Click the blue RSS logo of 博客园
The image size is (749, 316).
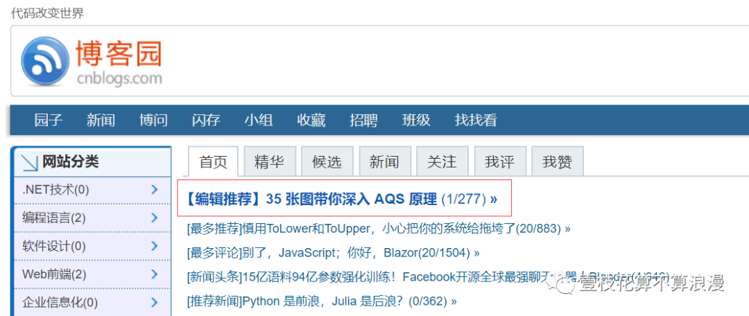[x=45, y=62]
